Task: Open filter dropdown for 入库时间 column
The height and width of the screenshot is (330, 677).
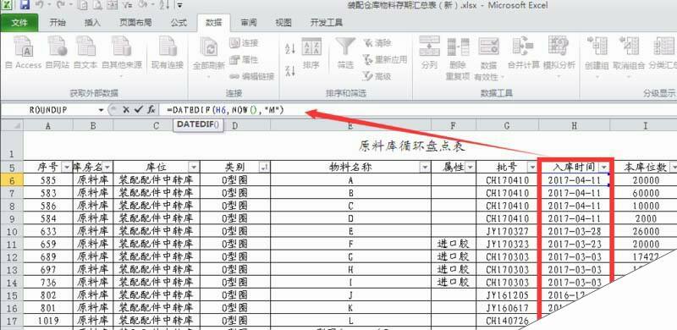Action: [604, 168]
